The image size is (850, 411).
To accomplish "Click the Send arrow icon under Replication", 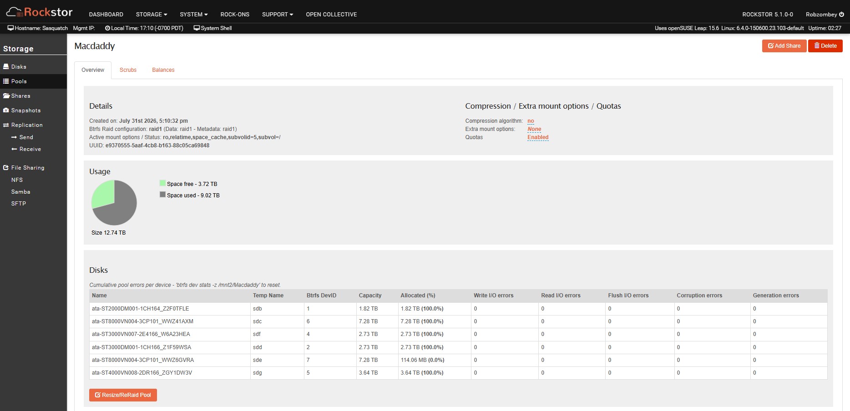I will (x=14, y=137).
